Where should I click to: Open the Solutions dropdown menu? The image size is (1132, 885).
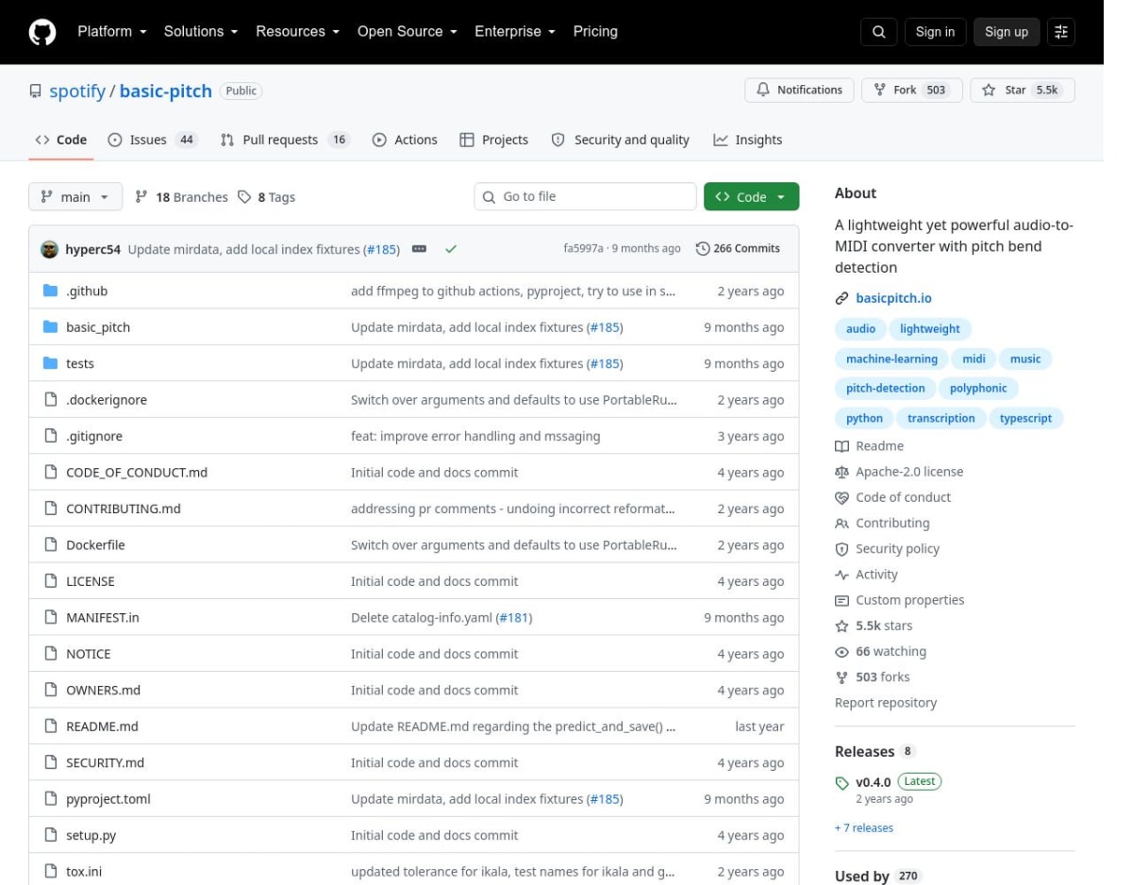202,31
